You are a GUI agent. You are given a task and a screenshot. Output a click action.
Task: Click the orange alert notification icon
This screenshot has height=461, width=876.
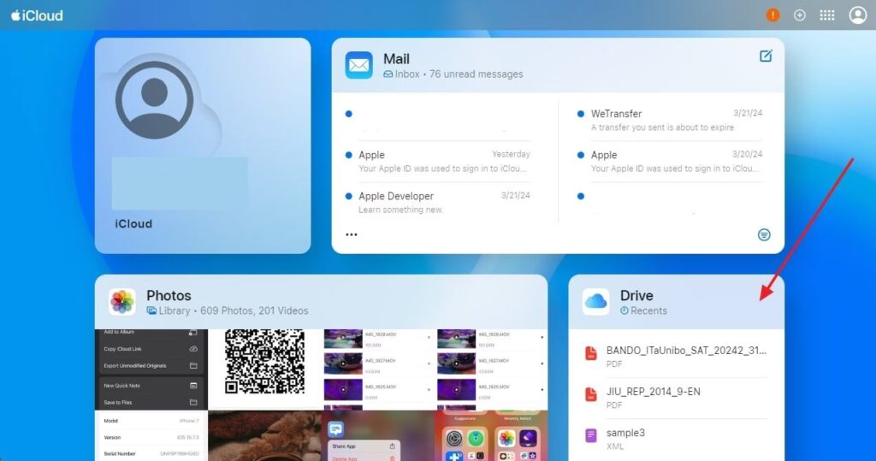pyautogui.click(x=773, y=15)
